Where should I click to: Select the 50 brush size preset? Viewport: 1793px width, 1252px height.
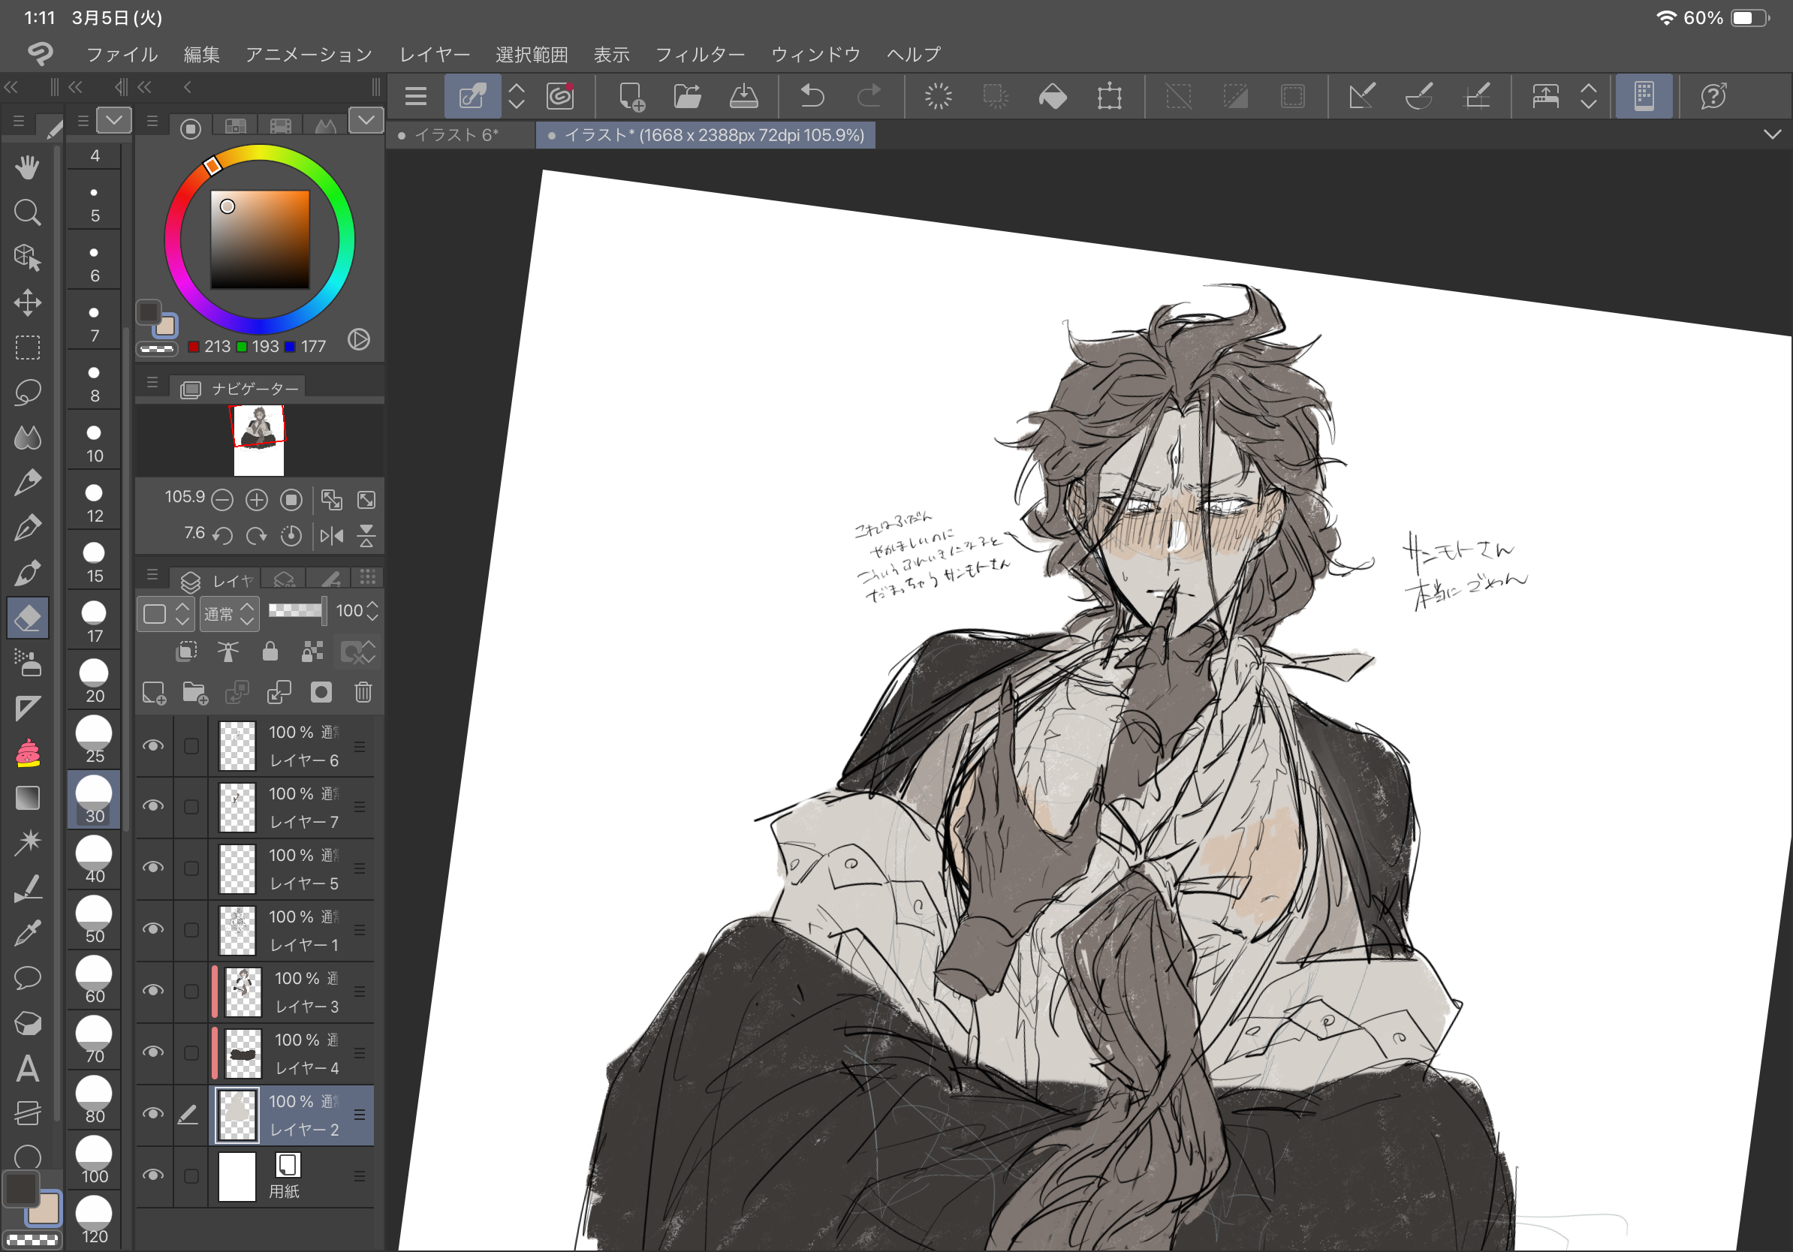(95, 920)
